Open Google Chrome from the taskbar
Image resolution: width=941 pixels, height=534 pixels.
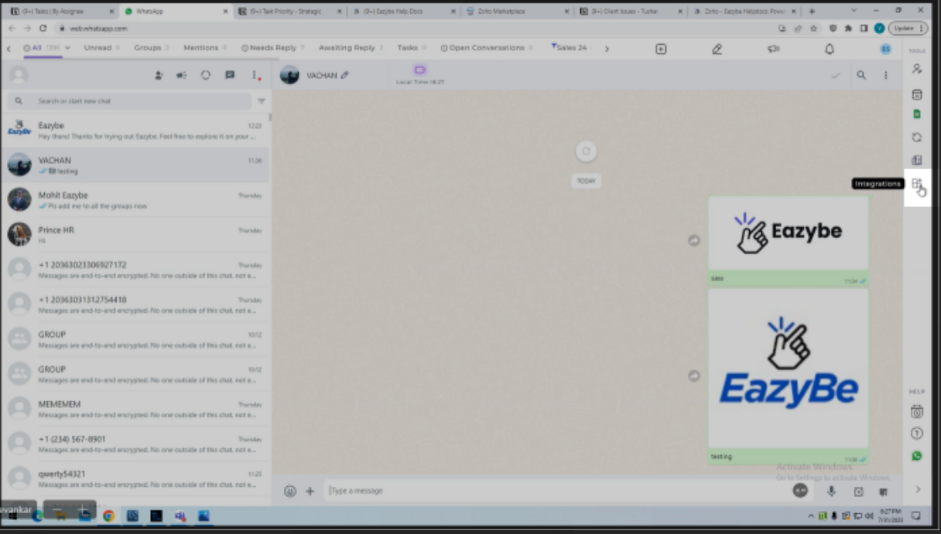108,515
